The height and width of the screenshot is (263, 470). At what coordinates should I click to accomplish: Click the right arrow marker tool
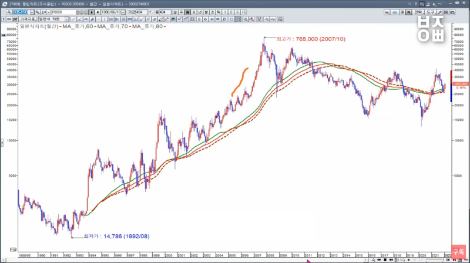pos(218,19)
